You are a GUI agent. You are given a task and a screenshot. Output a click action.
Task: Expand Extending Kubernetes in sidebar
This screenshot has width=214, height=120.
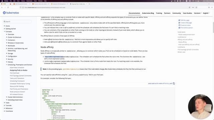7,100
